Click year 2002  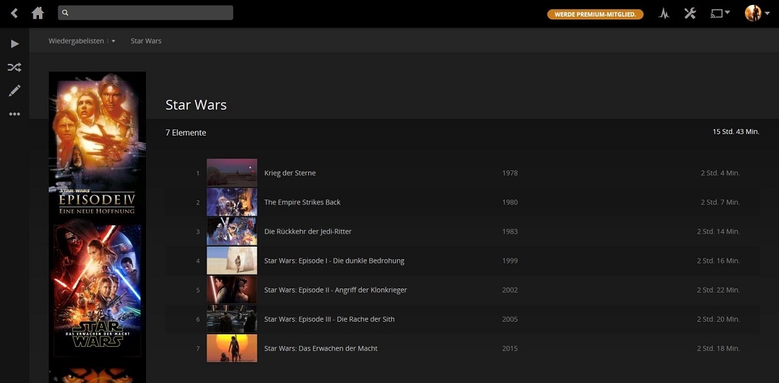pyautogui.click(x=510, y=290)
